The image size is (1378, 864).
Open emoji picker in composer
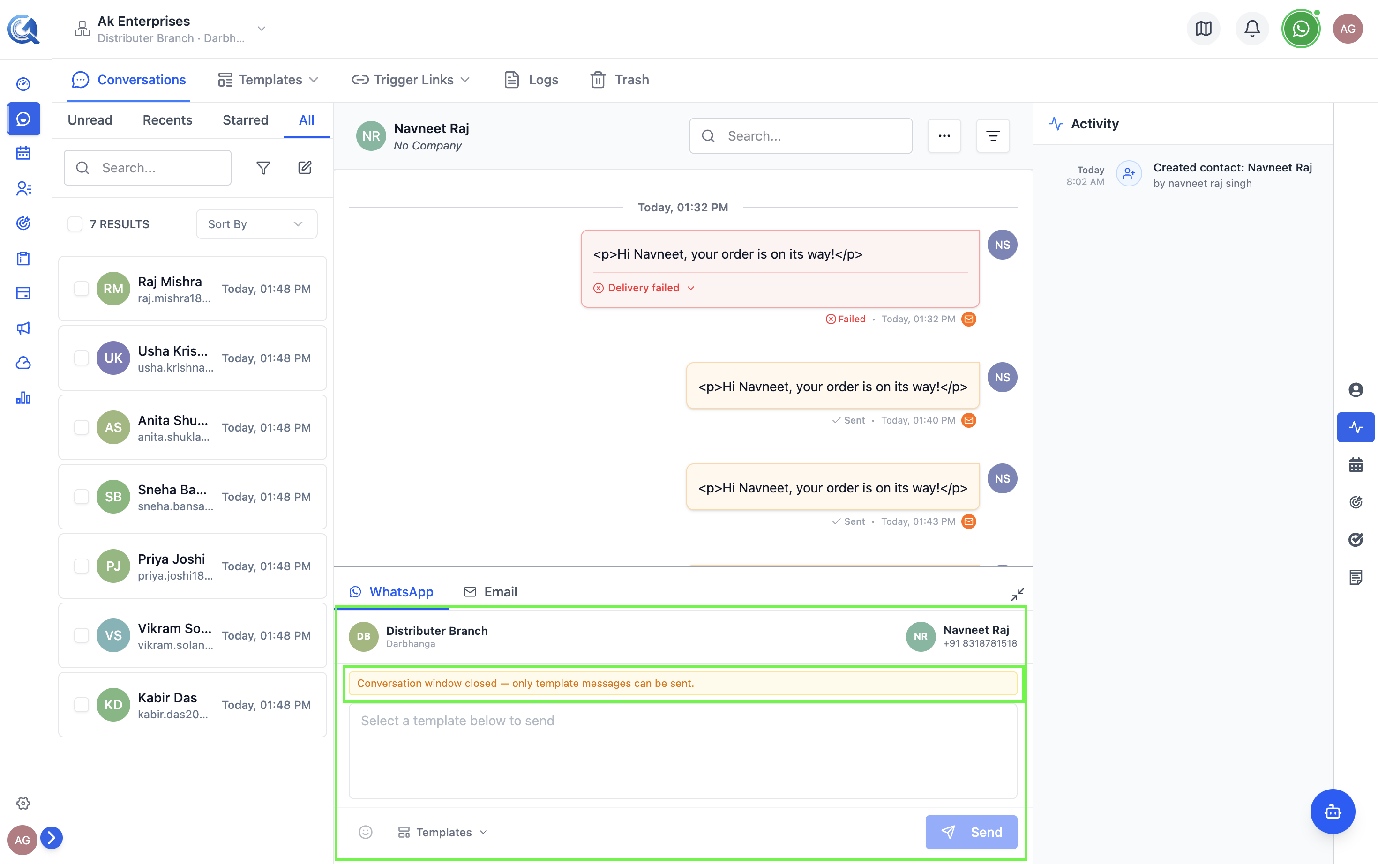point(366,832)
